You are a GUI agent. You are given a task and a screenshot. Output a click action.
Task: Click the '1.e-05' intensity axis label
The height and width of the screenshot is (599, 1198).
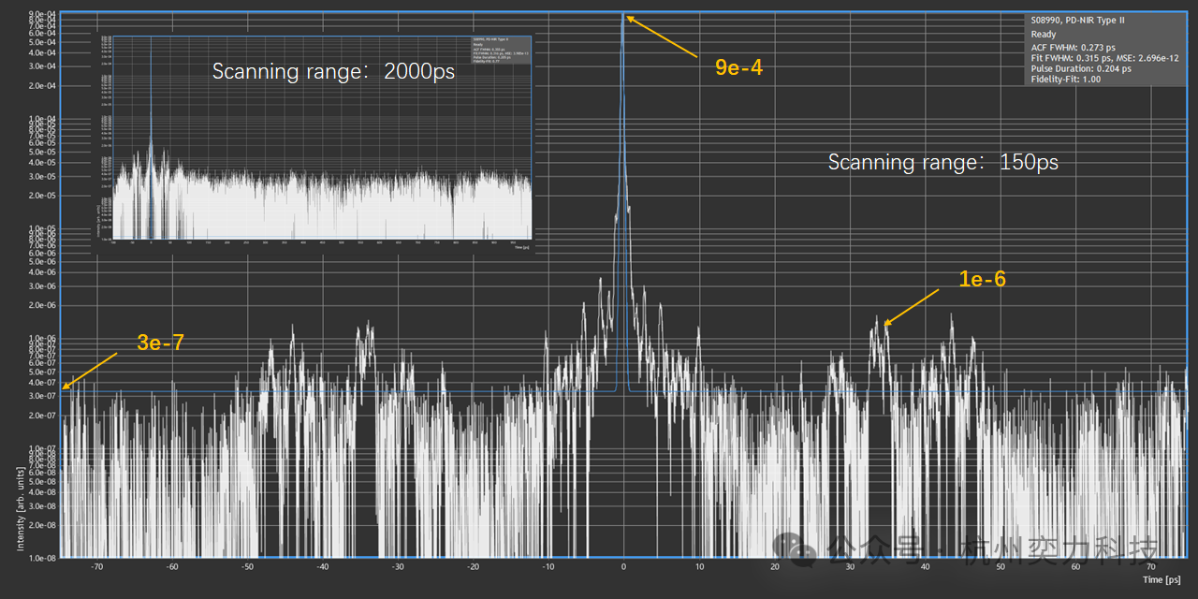tap(42, 228)
